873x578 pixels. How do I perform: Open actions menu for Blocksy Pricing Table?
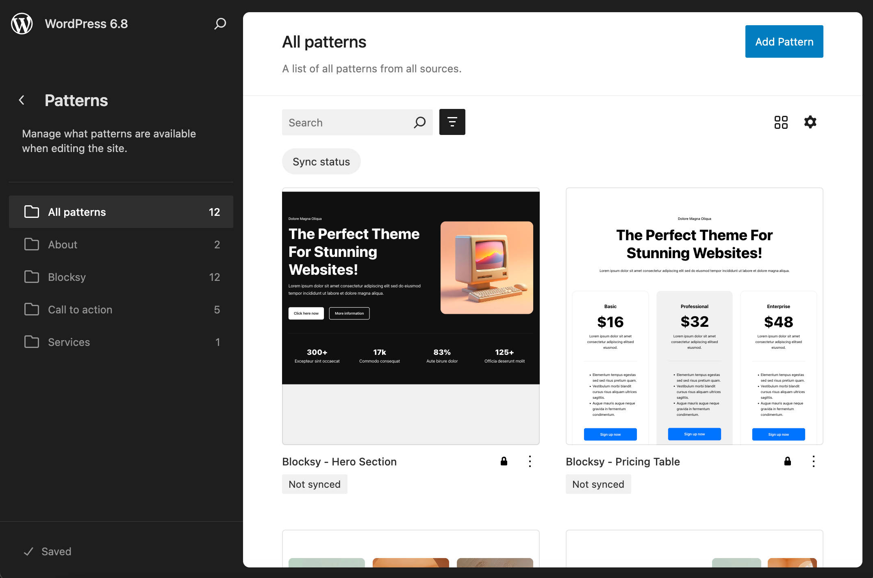pyautogui.click(x=813, y=461)
